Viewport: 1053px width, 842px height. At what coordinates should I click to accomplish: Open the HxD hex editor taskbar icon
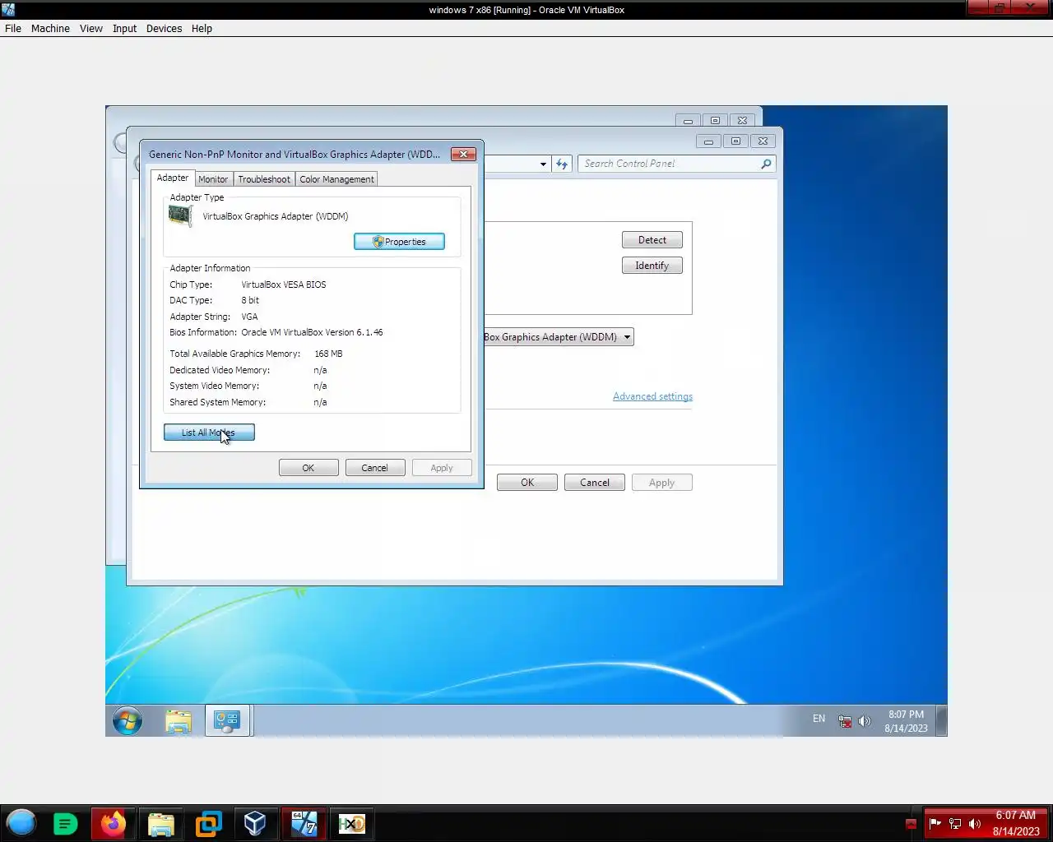pos(351,823)
